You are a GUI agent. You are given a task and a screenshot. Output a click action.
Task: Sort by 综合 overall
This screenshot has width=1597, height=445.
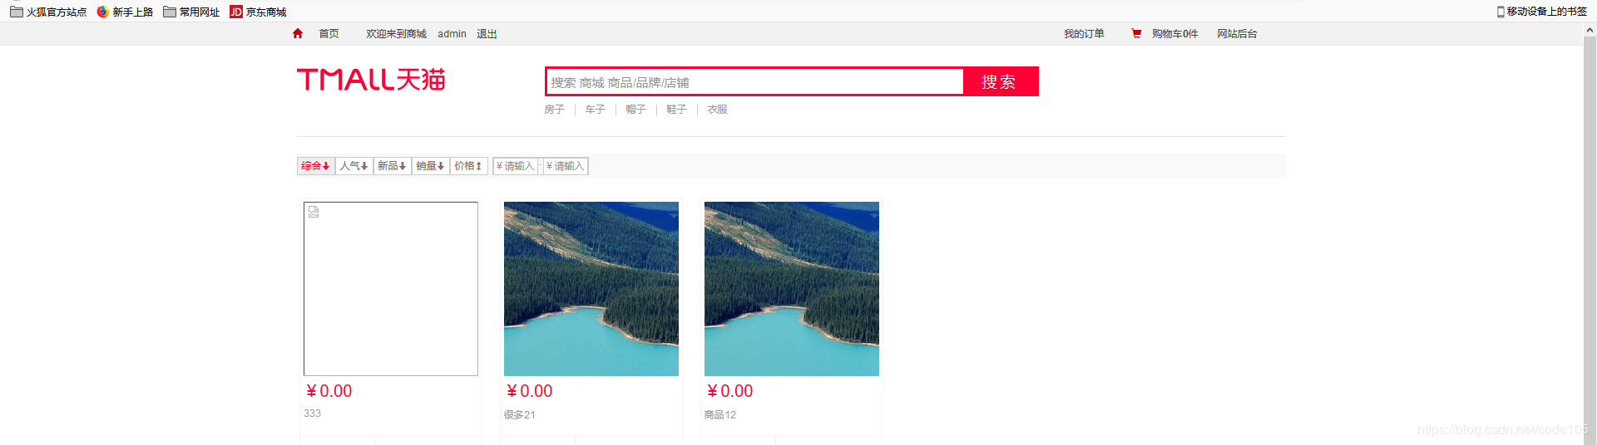[x=316, y=166]
